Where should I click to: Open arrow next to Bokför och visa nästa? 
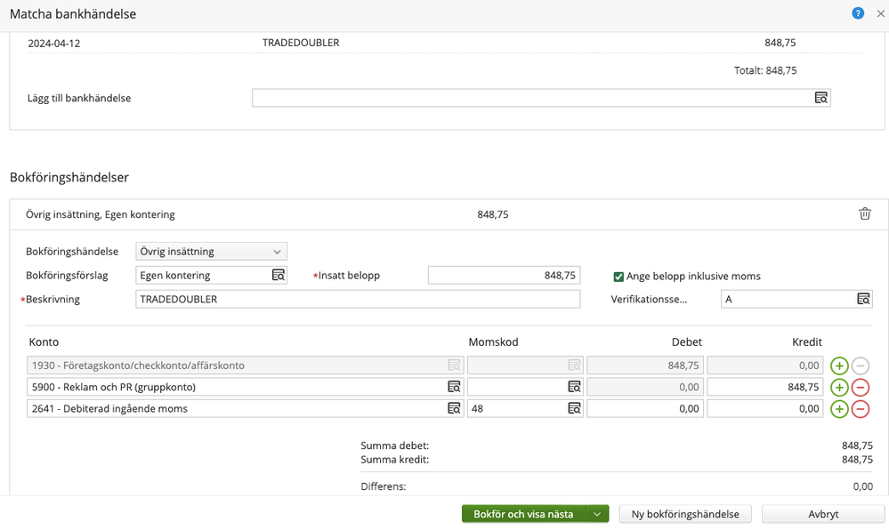pos(598,514)
